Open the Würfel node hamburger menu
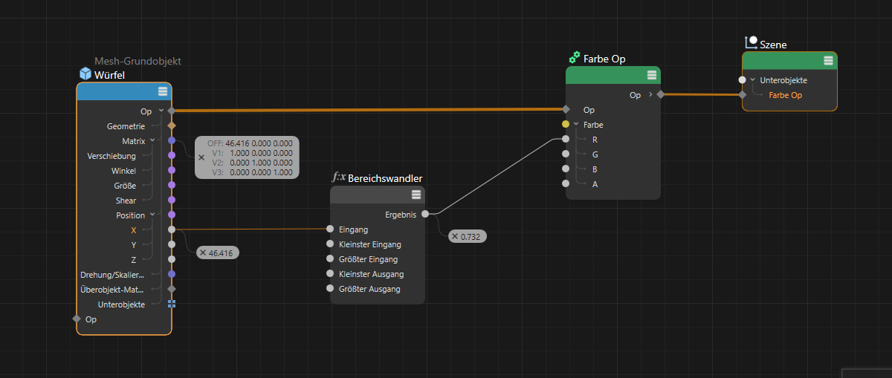 163,91
